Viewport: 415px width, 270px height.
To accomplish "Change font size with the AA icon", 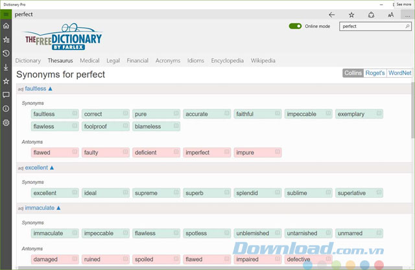I will pyautogui.click(x=390, y=15).
